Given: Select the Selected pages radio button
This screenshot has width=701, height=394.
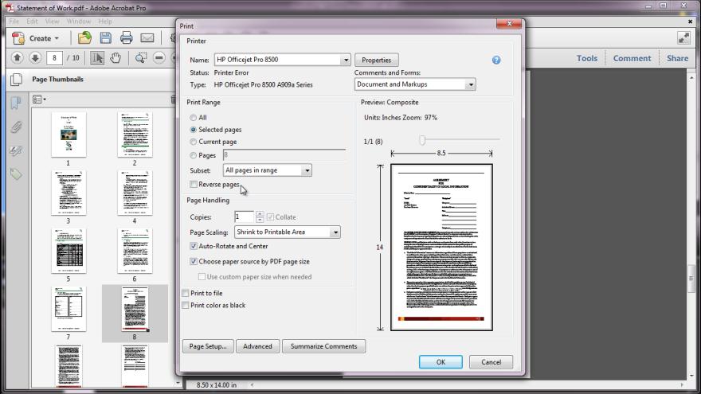Looking at the screenshot, I should click(x=193, y=130).
